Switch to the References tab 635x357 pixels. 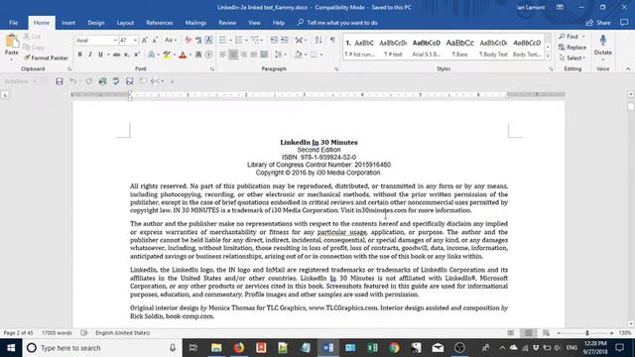[160, 23]
